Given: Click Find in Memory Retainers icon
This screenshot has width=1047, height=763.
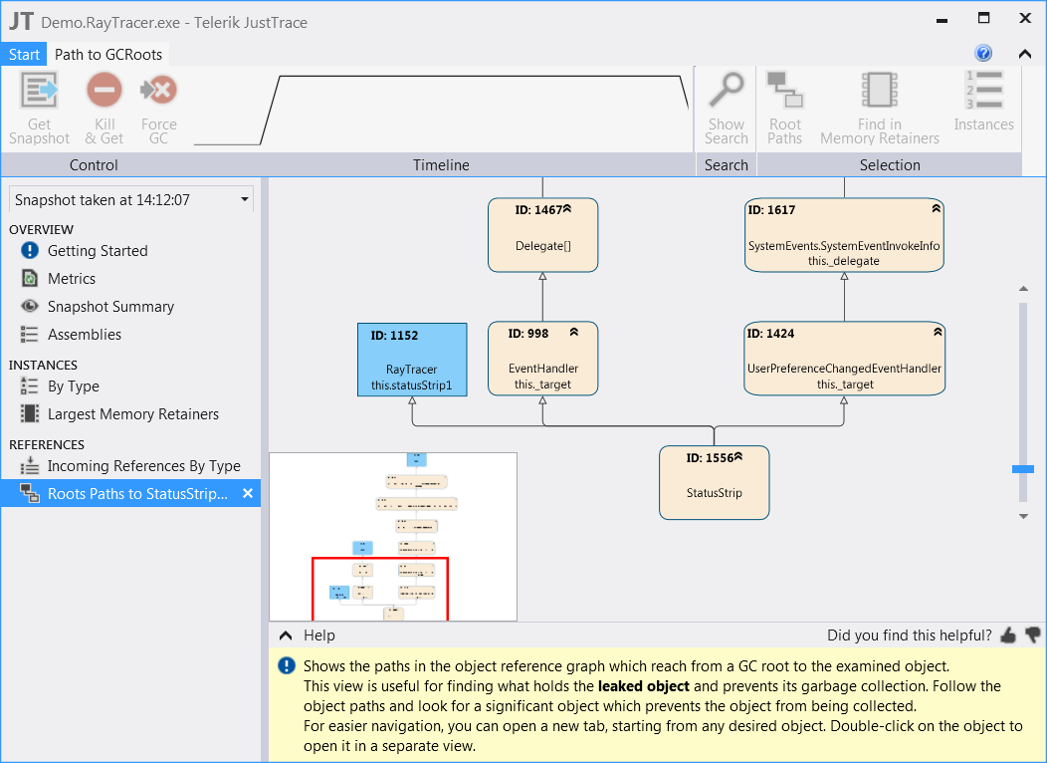Looking at the screenshot, I should [x=880, y=91].
